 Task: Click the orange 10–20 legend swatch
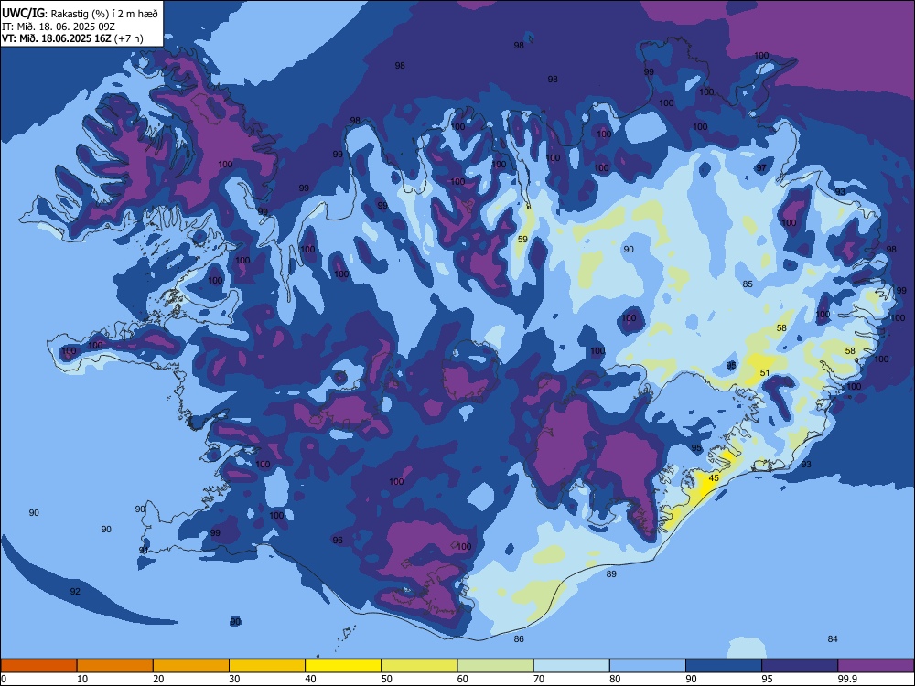pos(115,666)
